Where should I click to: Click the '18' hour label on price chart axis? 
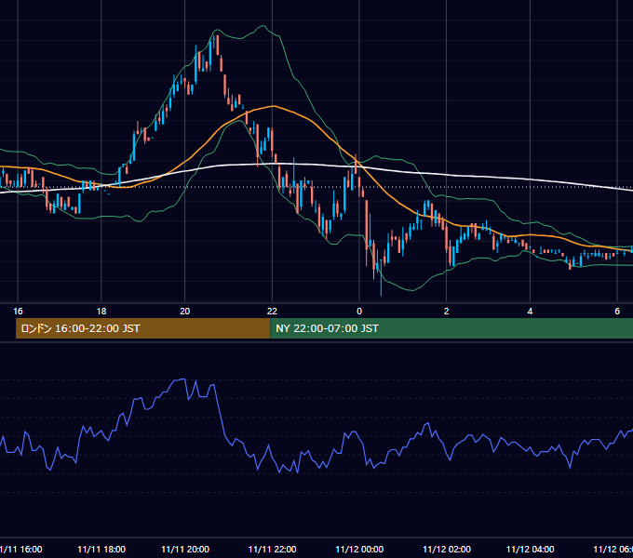pyautogui.click(x=101, y=312)
